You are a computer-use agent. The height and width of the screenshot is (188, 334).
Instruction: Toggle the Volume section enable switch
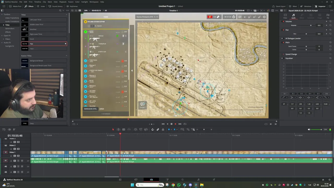(x=283, y=21)
